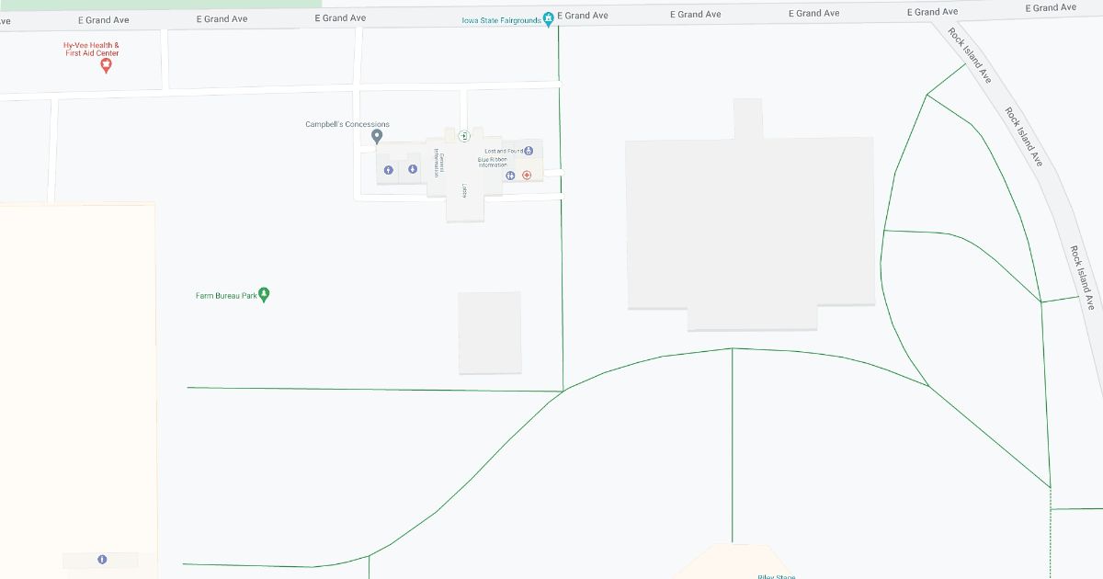Select the Iowa State Fairgrounds teal marker icon
This screenshot has height=579, width=1103.
[x=549, y=17]
